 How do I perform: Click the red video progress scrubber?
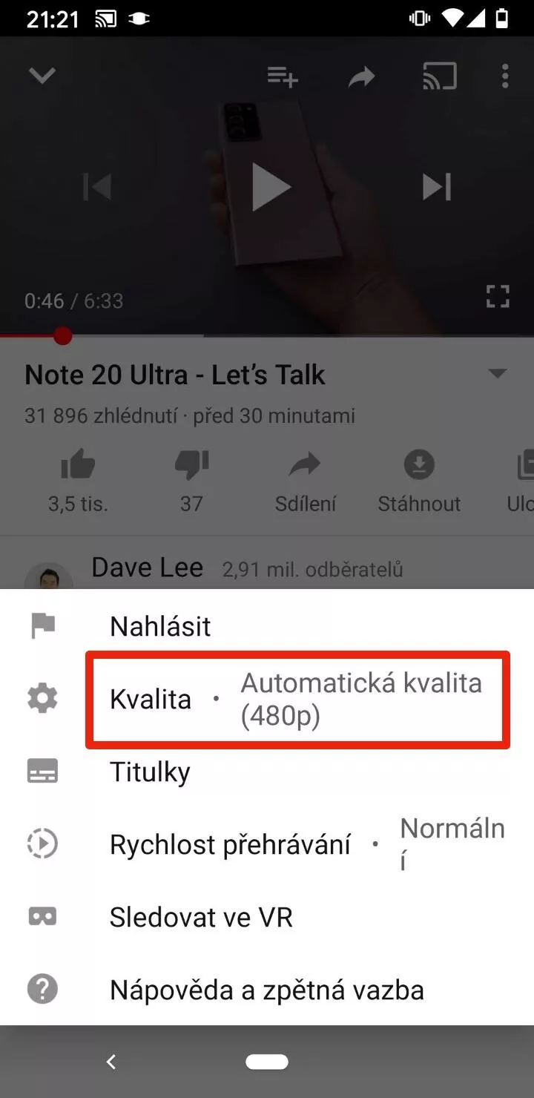[x=63, y=336]
